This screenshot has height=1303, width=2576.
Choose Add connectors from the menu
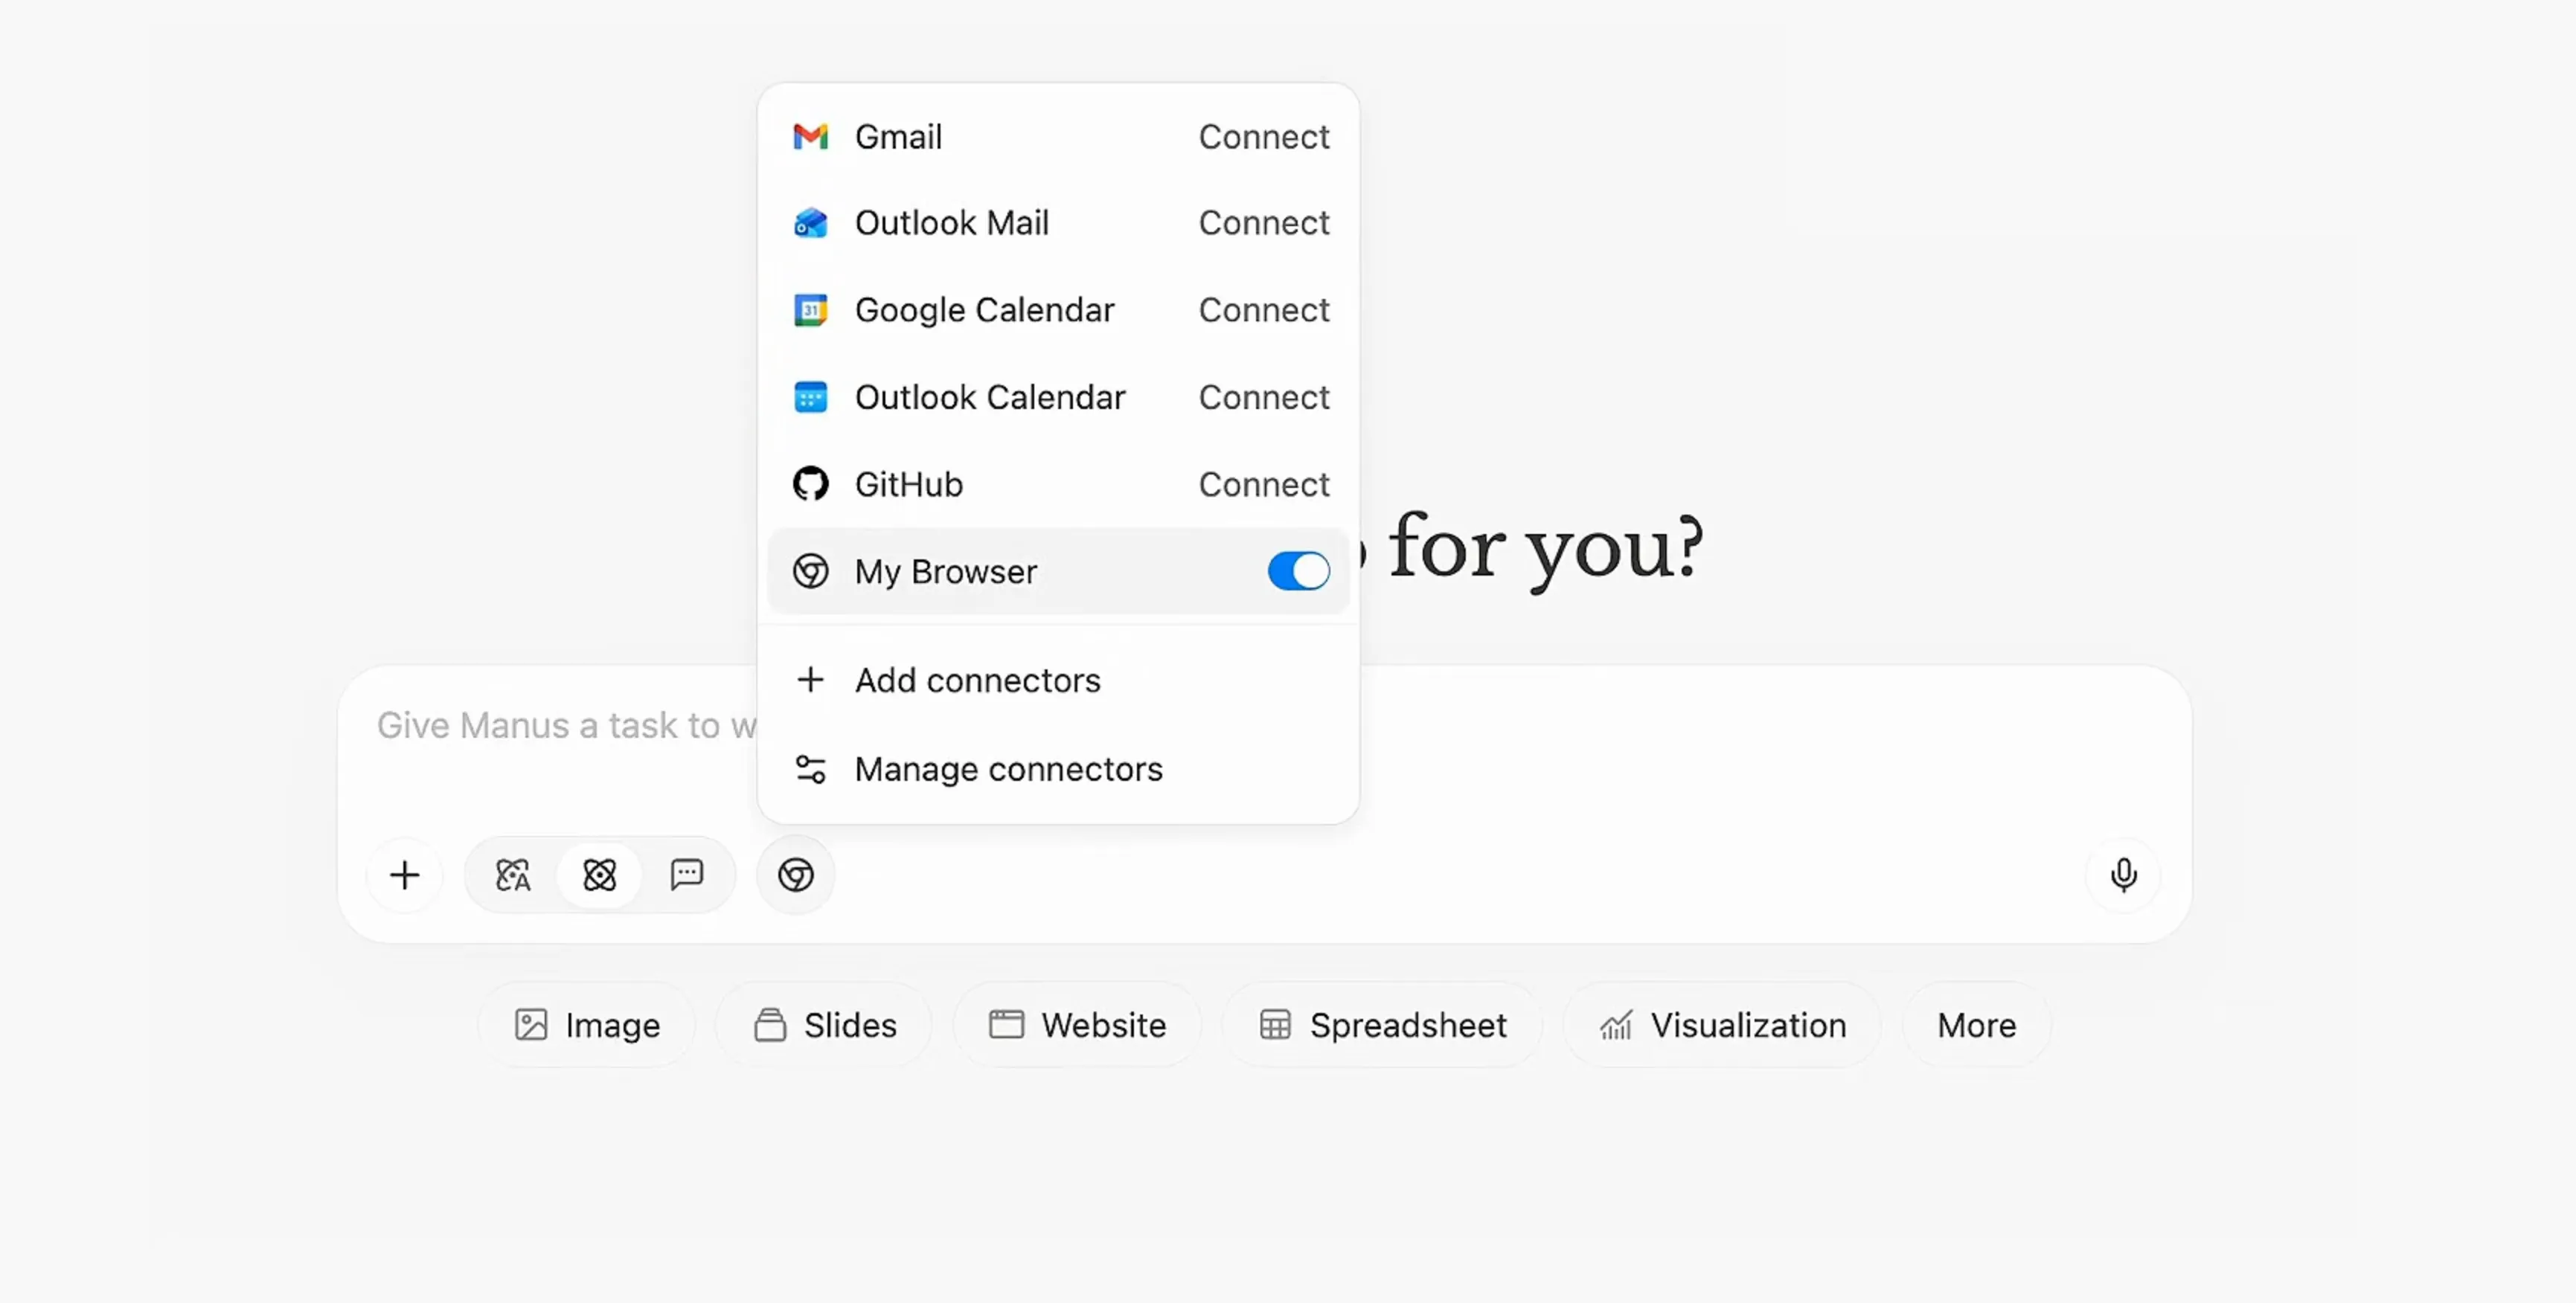(x=1058, y=680)
